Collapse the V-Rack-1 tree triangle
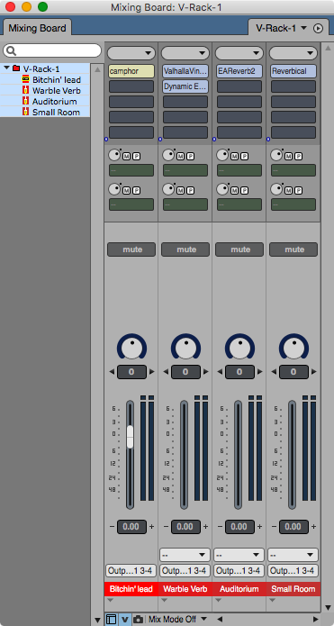 coord(7,68)
